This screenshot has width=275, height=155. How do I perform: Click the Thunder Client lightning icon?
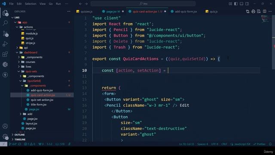pos(5,74)
